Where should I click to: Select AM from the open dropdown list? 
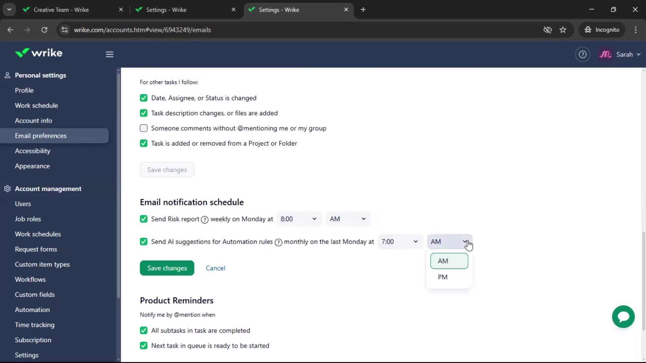point(449,261)
